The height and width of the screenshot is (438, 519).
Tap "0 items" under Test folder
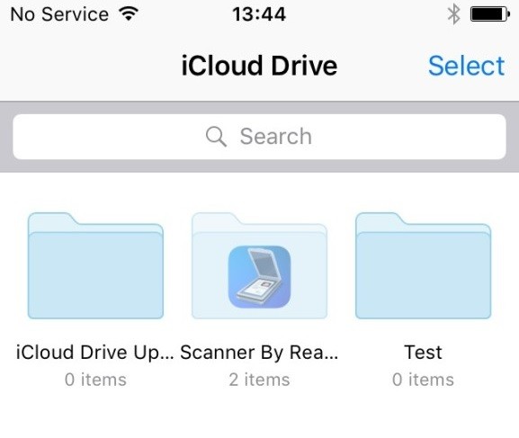[x=423, y=380]
